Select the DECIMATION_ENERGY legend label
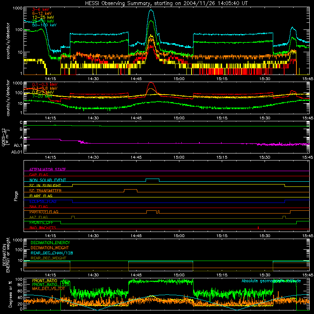The width and height of the screenshot is (314, 314). (50, 243)
